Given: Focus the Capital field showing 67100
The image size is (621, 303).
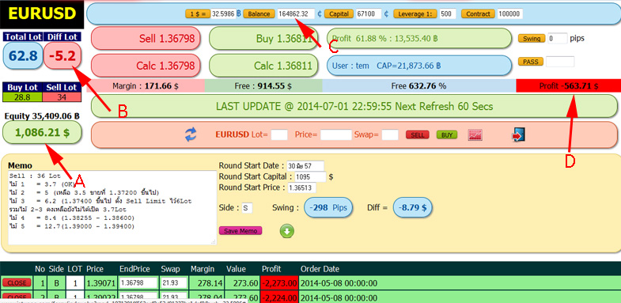Looking at the screenshot, I should click(369, 14).
